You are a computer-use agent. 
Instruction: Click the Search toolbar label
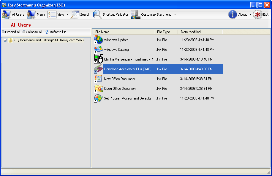85,14
